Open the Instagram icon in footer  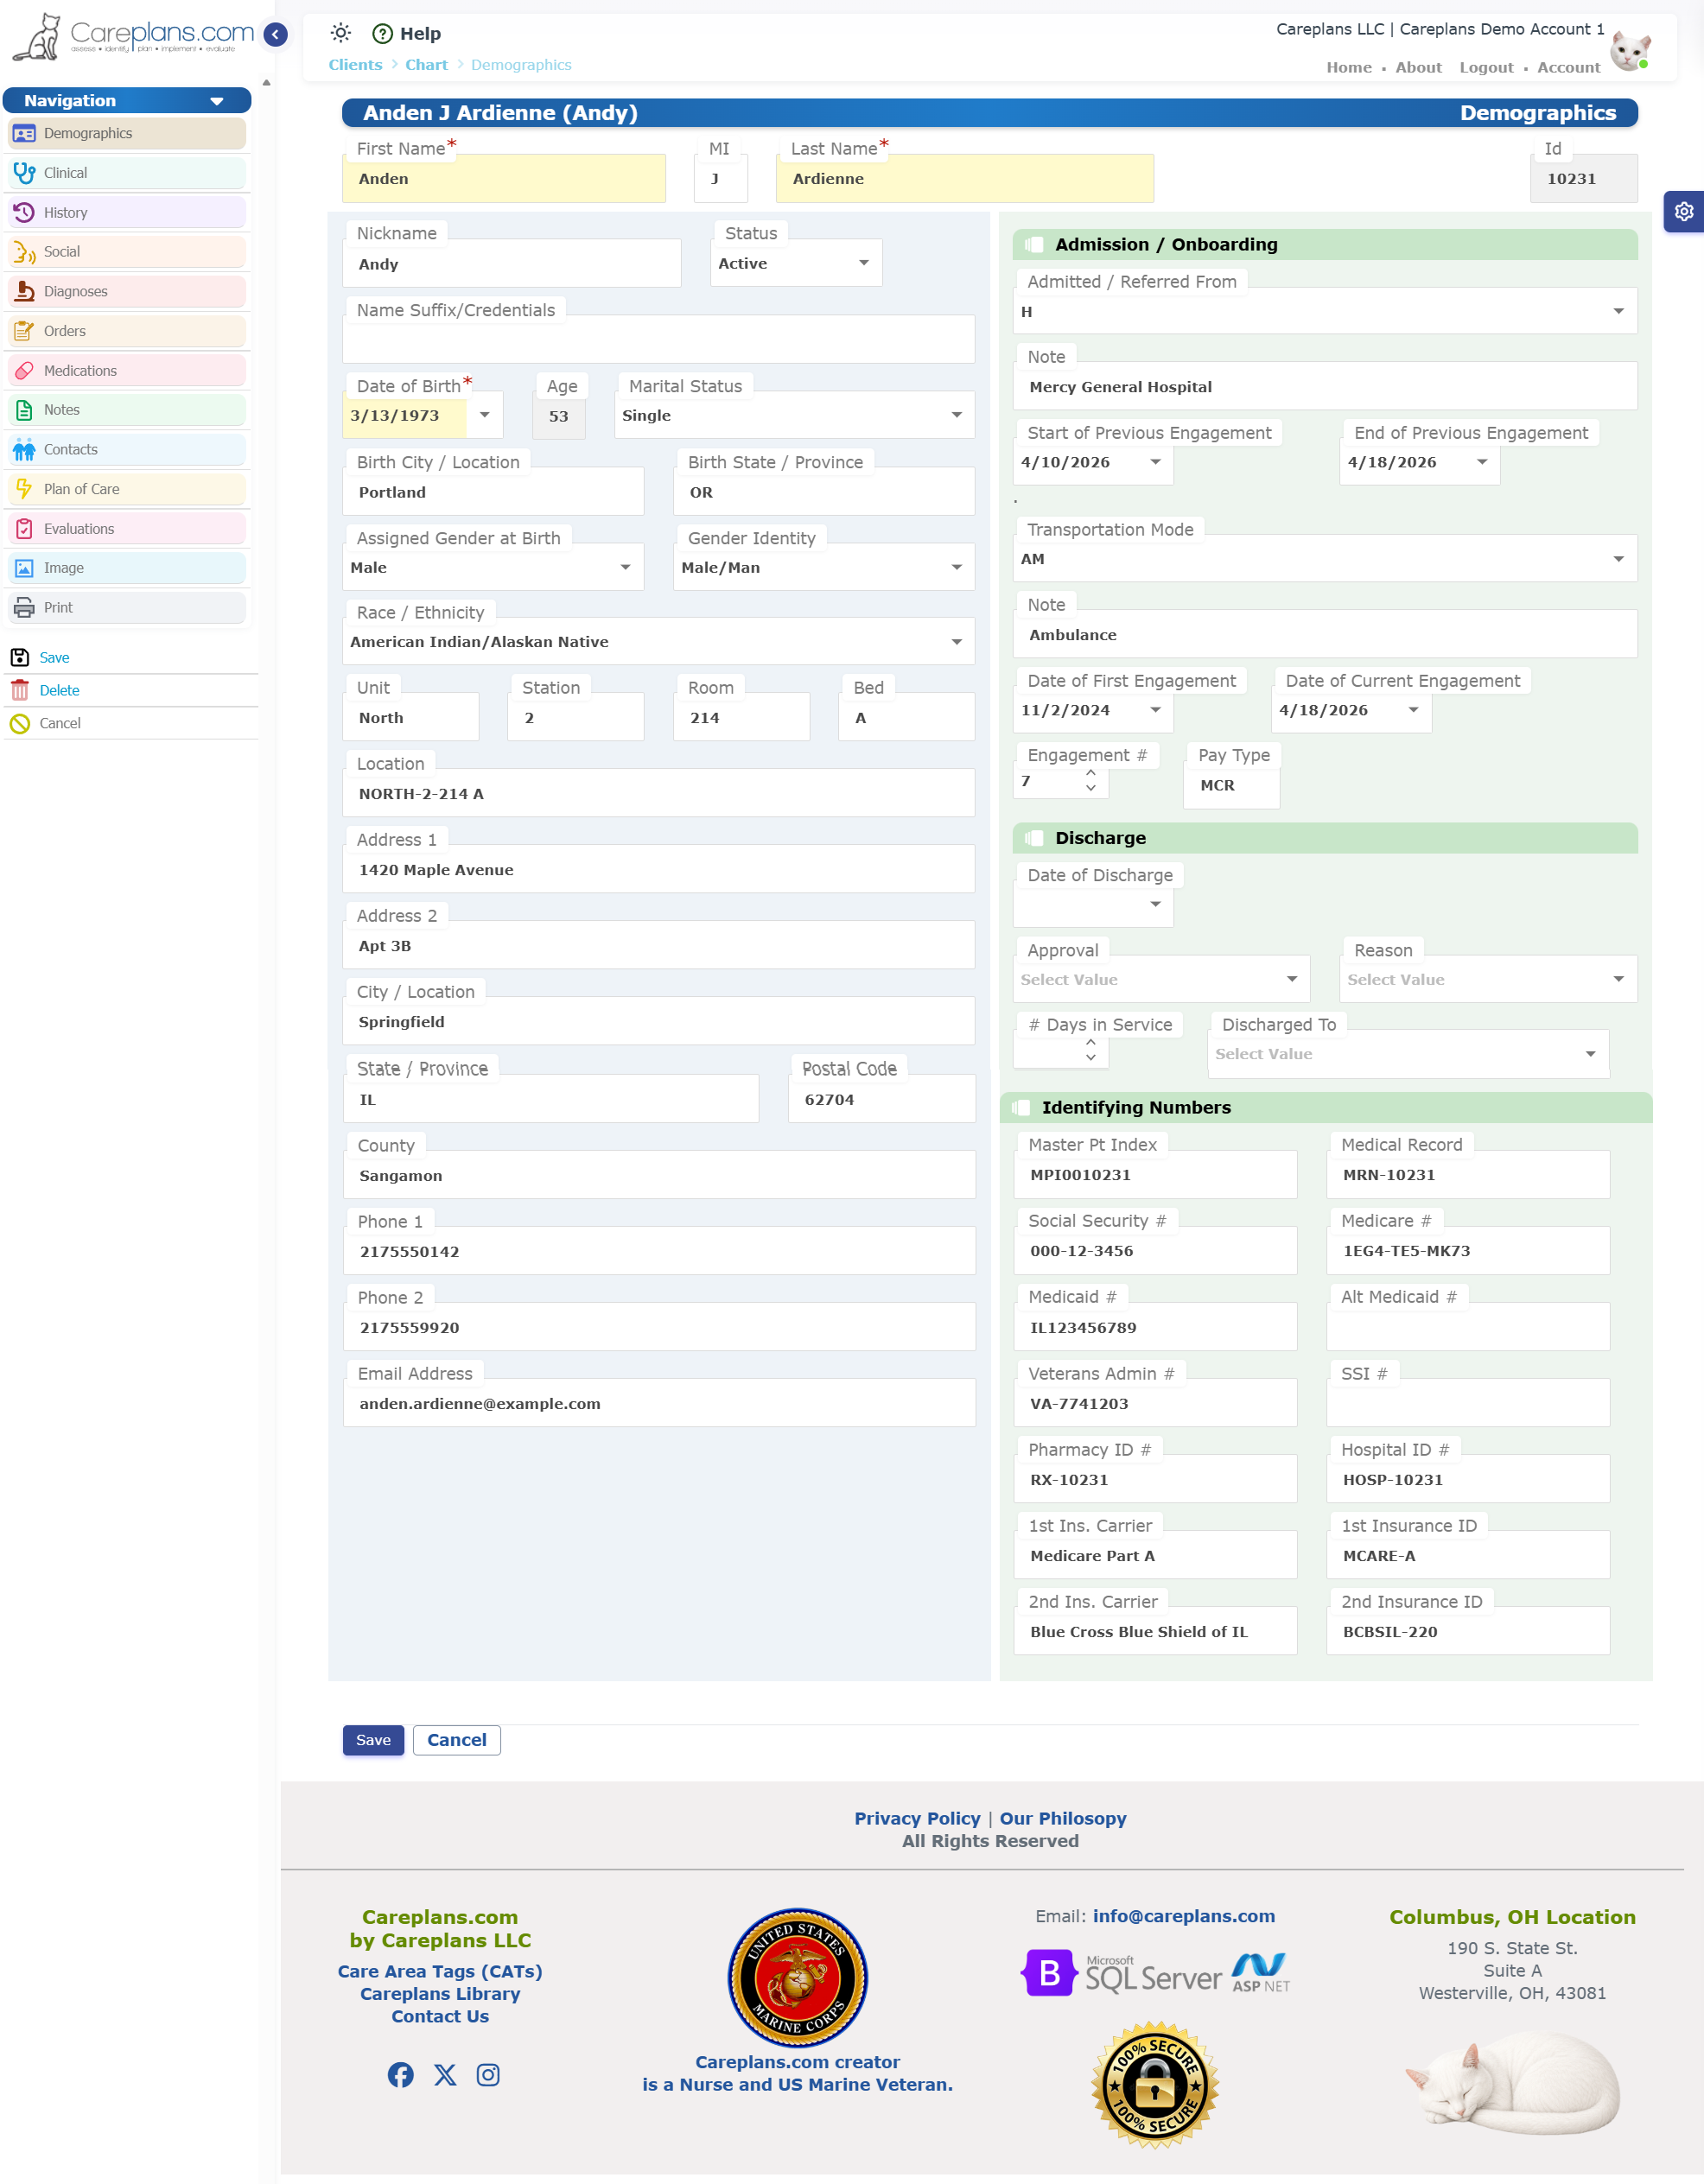tap(488, 2075)
